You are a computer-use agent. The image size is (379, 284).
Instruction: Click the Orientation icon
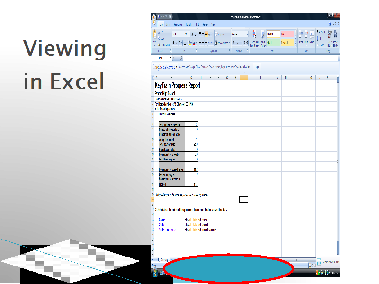coord(210,34)
